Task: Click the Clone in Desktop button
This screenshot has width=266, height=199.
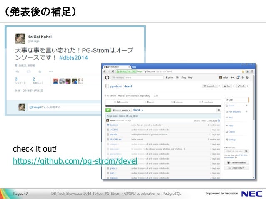Action: click(237, 163)
